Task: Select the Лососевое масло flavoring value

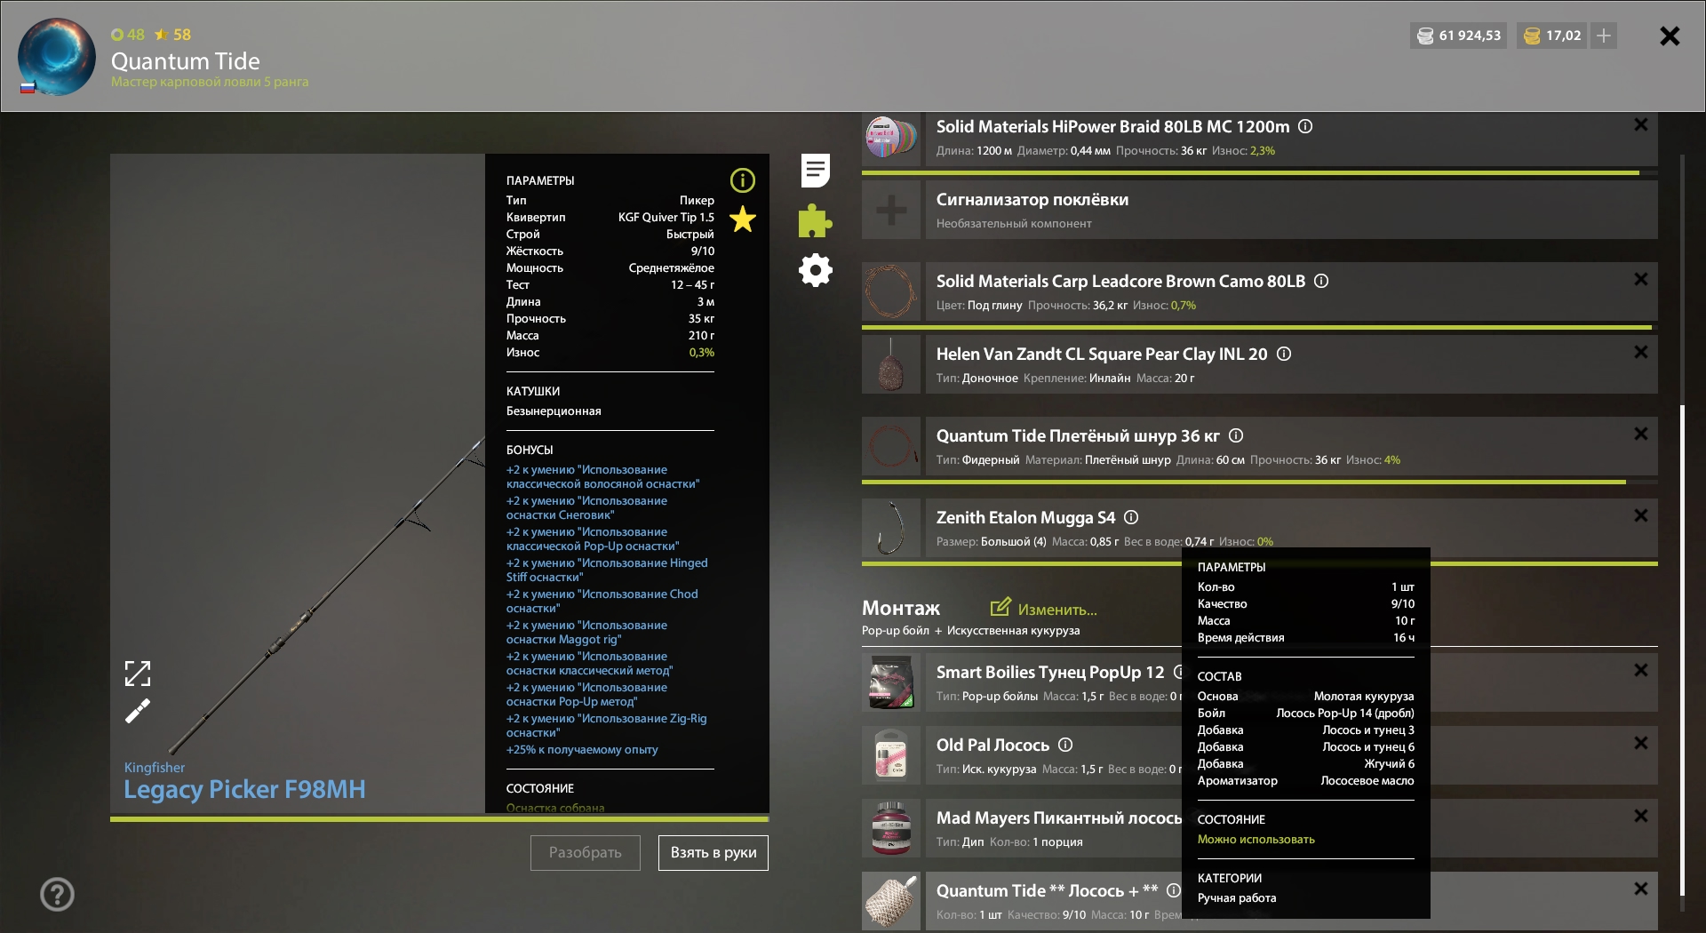Action: 1367,781
